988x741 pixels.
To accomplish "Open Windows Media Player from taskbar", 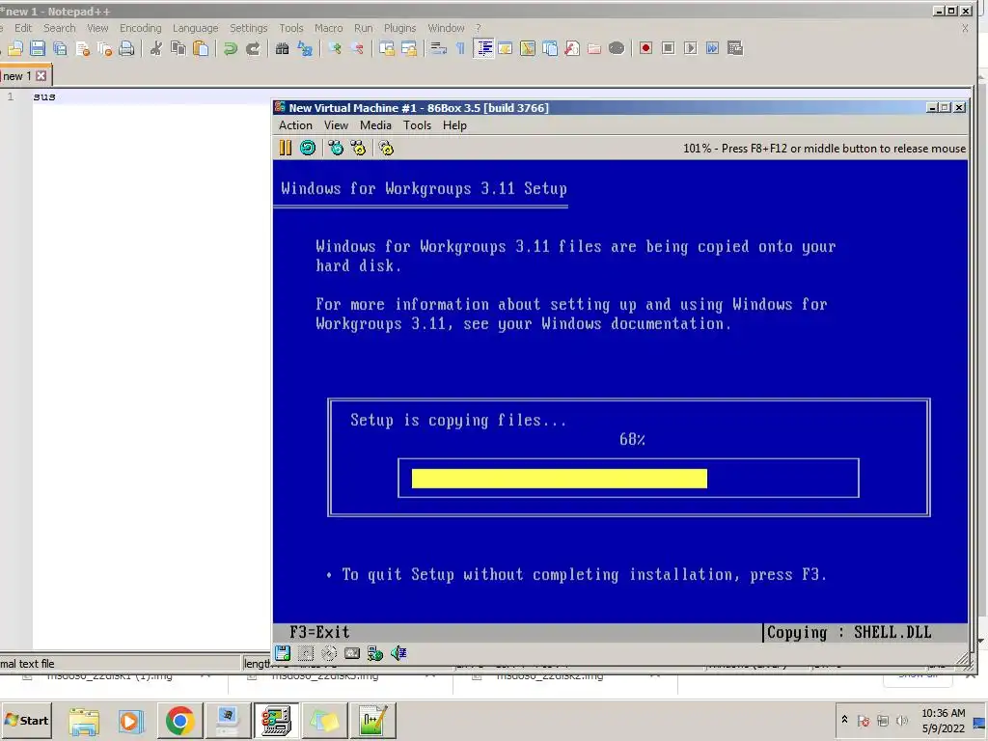I will point(131,721).
